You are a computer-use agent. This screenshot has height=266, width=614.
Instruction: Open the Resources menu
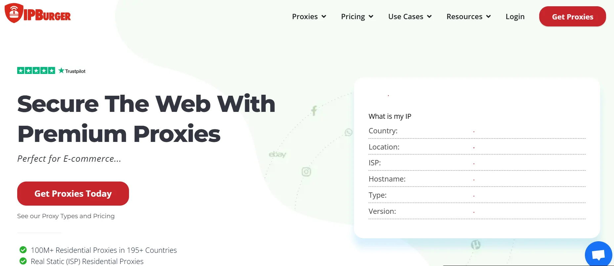tap(468, 17)
